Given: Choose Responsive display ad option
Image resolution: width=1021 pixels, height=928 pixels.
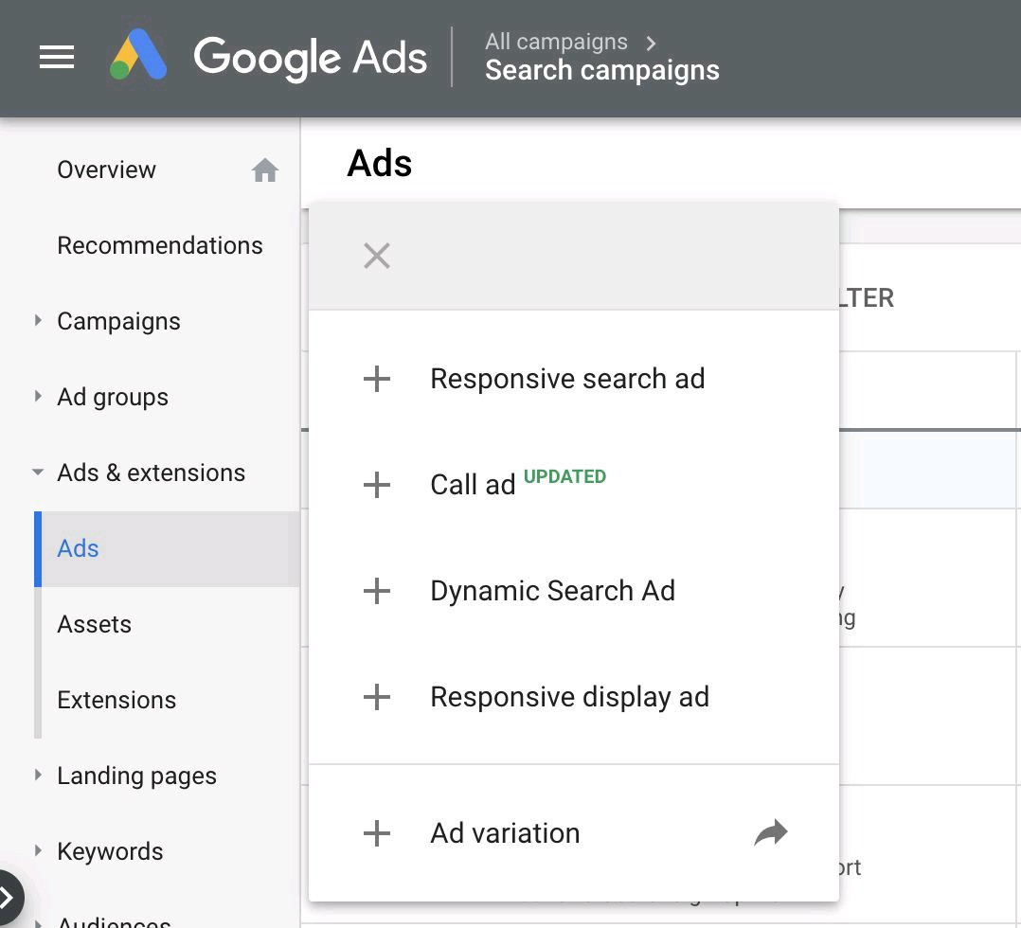Looking at the screenshot, I should pyautogui.click(x=574, y=698).
